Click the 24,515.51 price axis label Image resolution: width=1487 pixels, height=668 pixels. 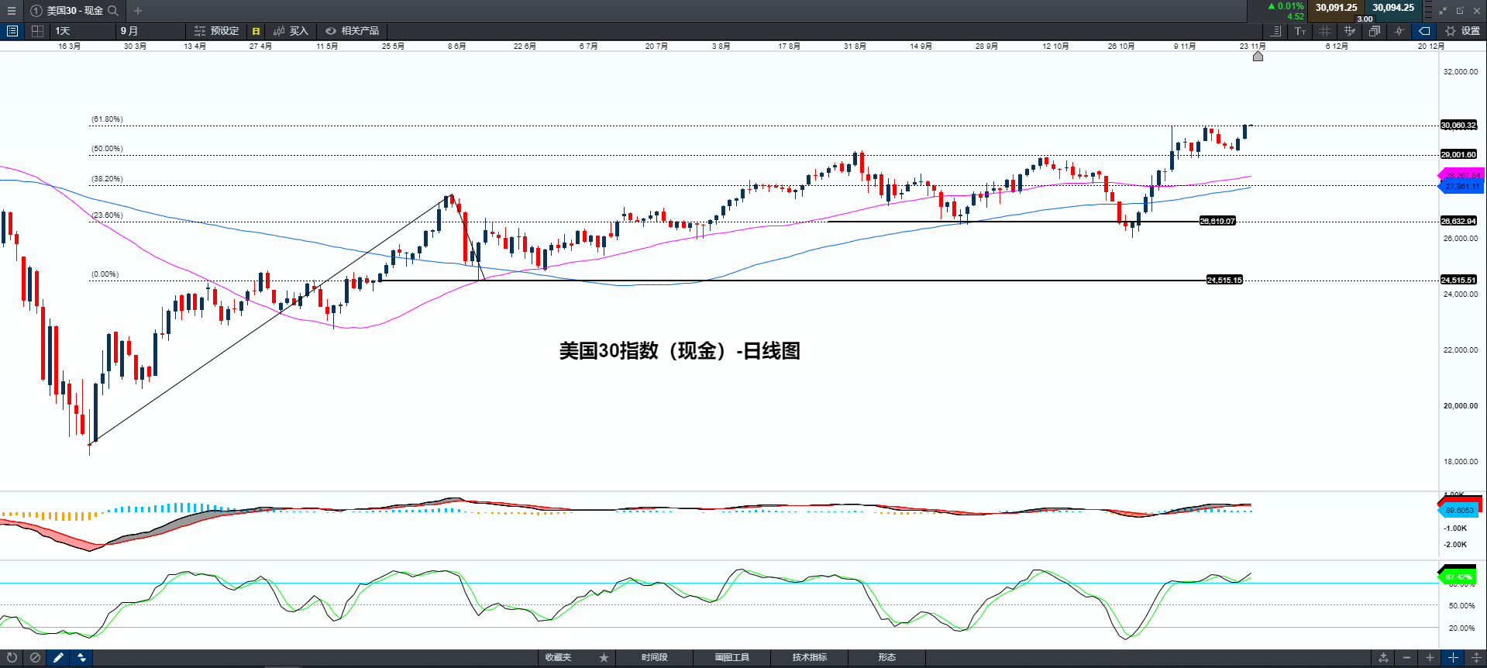1458,281
